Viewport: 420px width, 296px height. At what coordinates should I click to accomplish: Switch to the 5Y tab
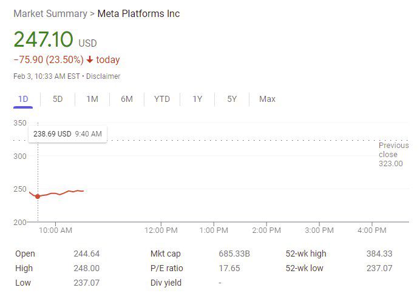point(232,99)
